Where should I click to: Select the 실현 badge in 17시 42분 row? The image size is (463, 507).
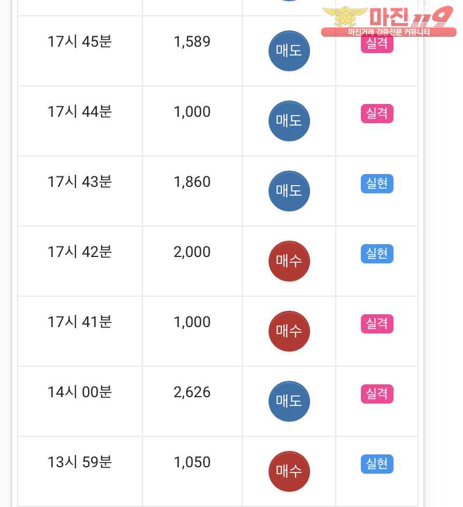click(x=377, y=254)
